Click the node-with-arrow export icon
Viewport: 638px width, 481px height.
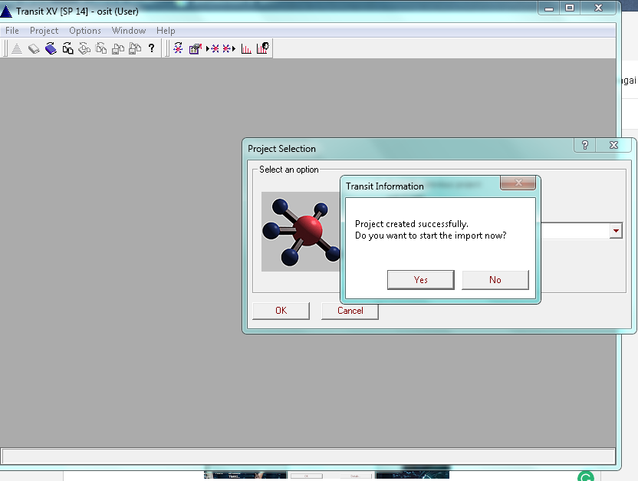229,49
